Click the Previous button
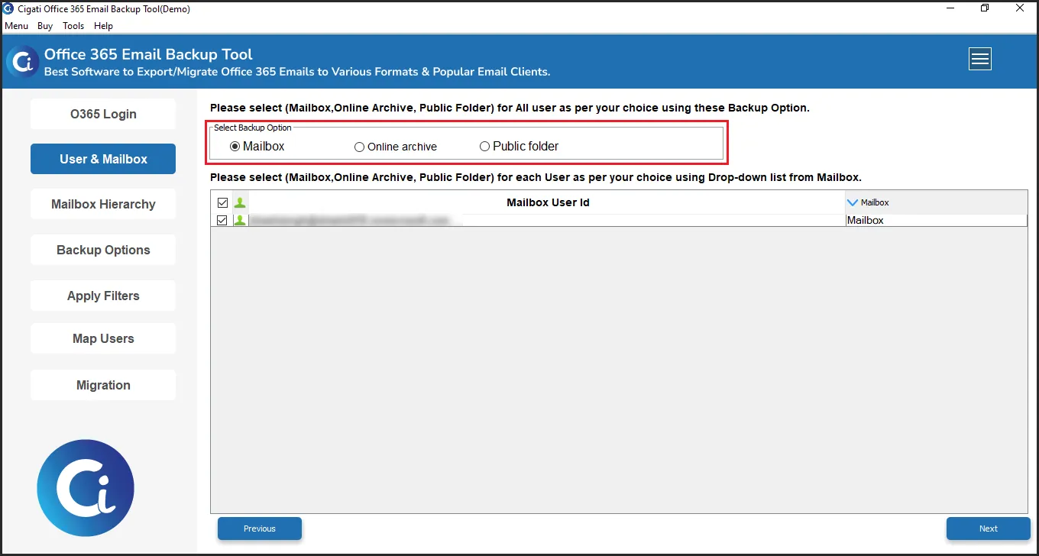 pyautogui.click(x=260, y=529)
